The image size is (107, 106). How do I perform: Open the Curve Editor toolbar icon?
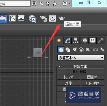pos(12,18)
